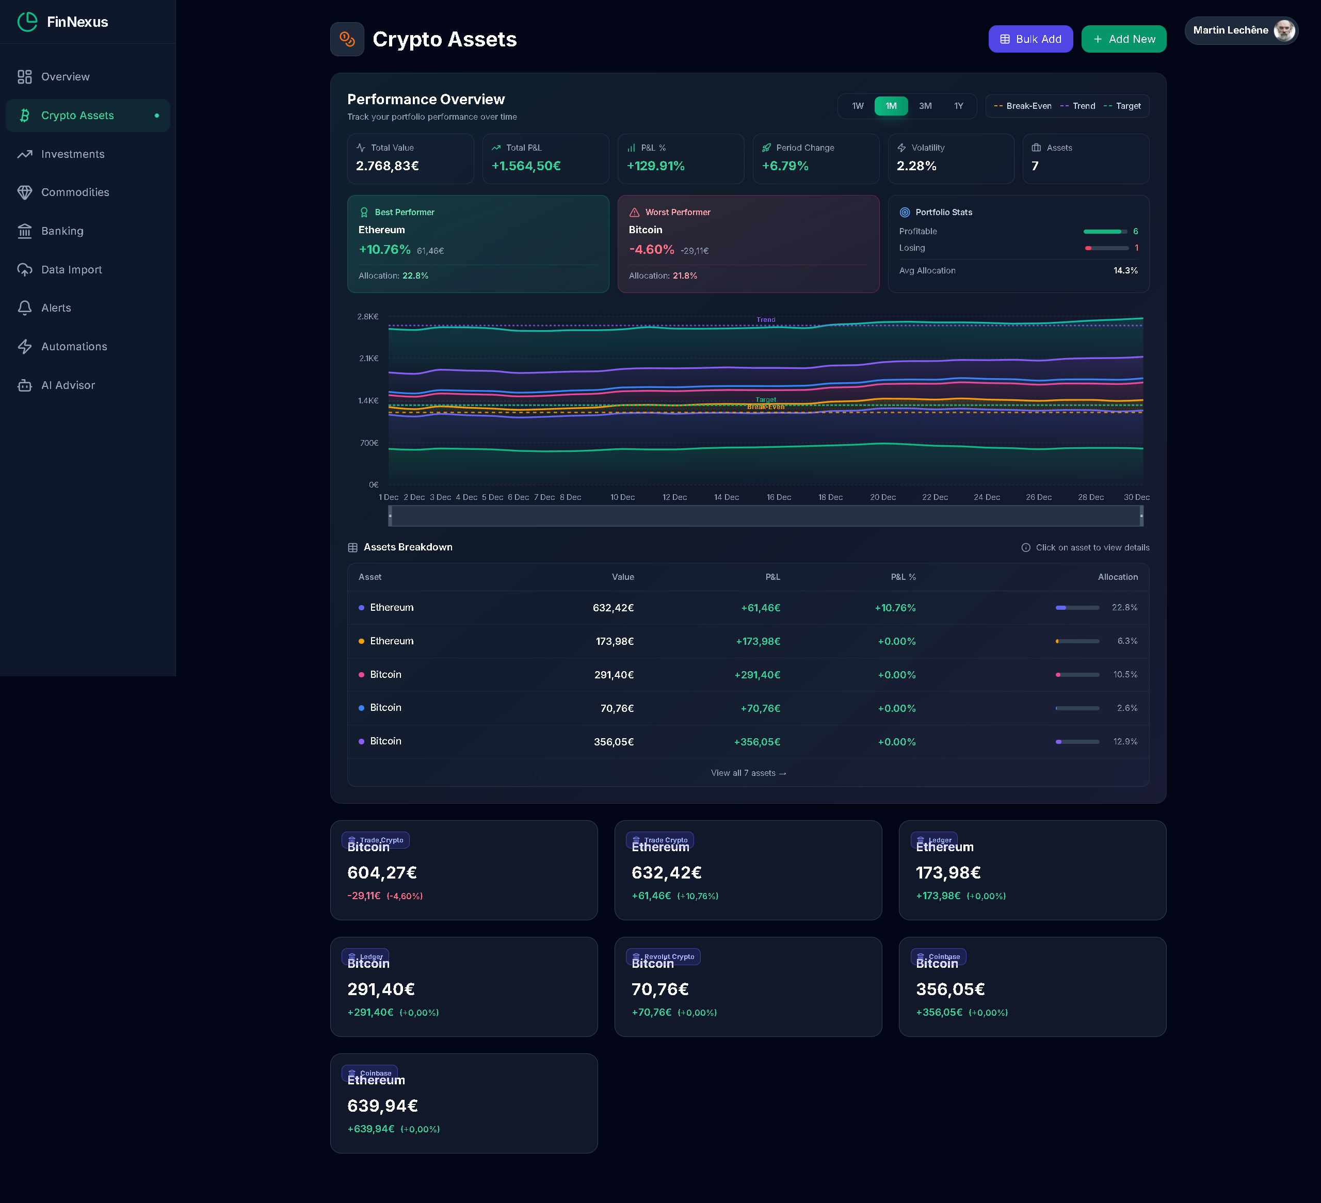Image resolution: width=1321 pixels, height=1203 pixels.
Task: Select the 1Y time range tab
Action: click(959, 105)
